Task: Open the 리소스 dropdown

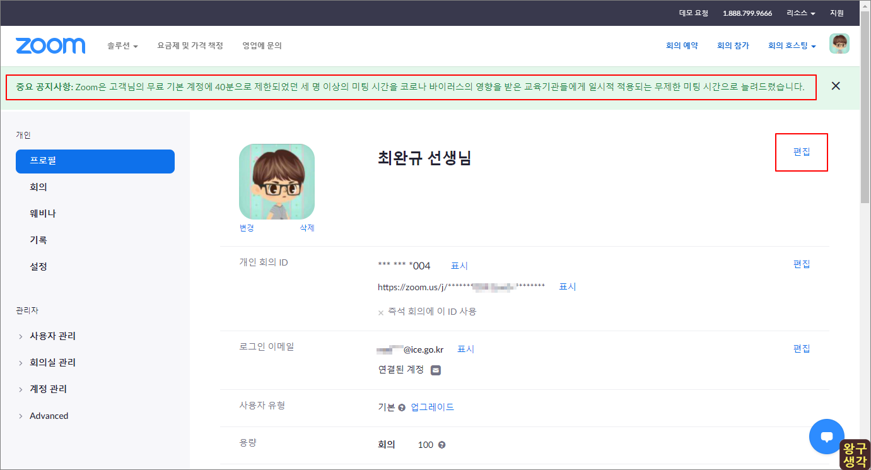Action: [x=800, y=13]
